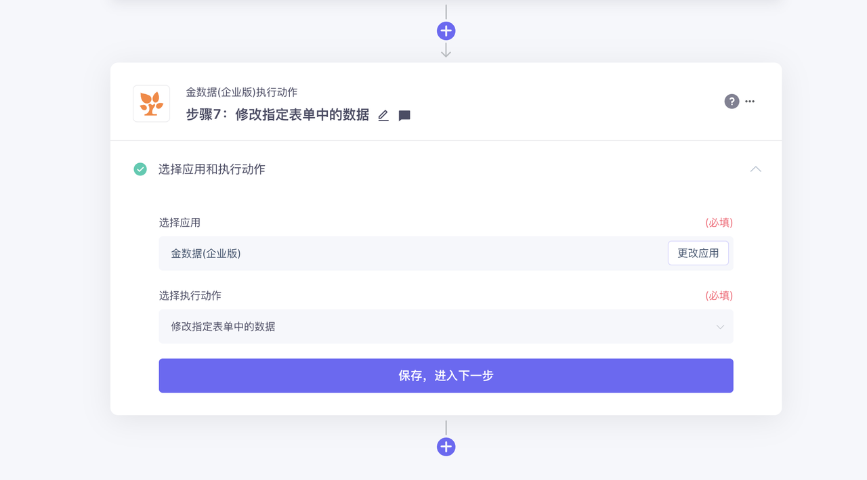Open the three-dot more options menu
The image size is (867, 480).
point(750,102)
